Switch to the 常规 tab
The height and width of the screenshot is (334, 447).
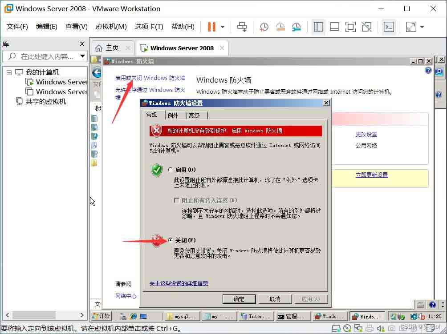[x=152, y=115]
